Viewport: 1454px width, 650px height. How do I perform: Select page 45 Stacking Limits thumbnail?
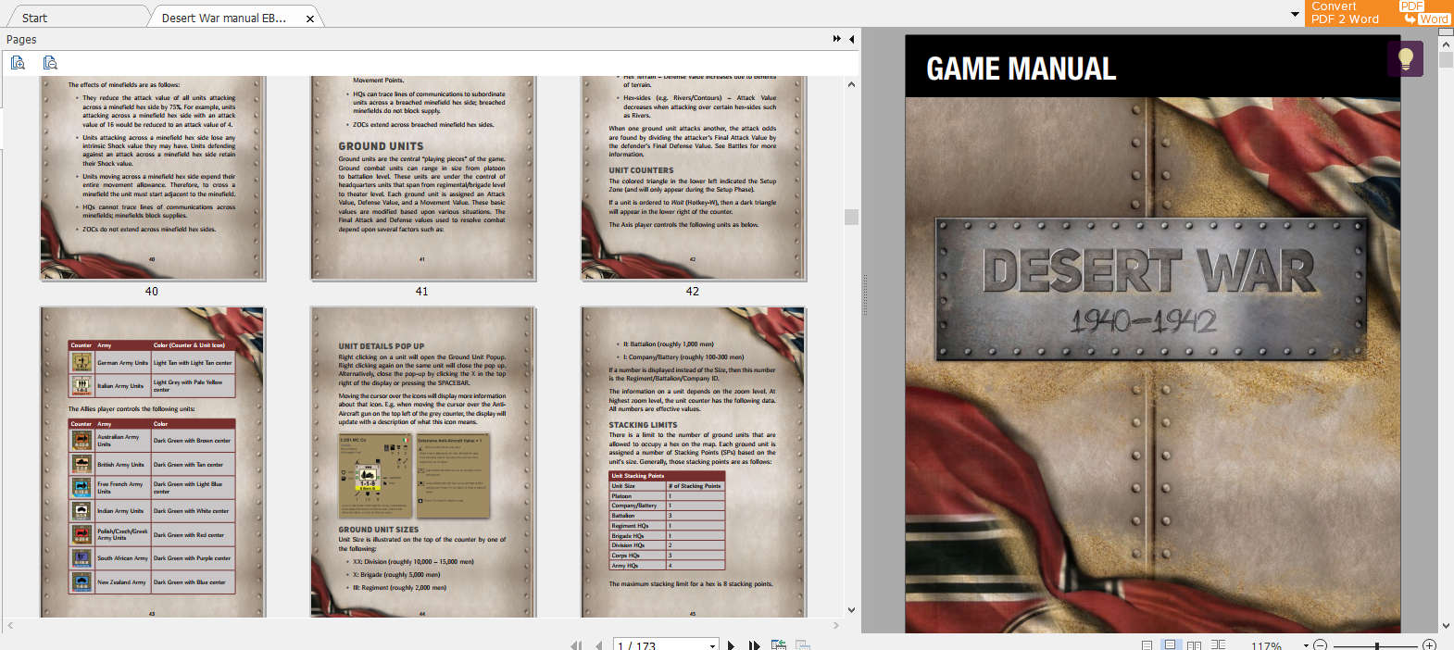coord(694,462)
